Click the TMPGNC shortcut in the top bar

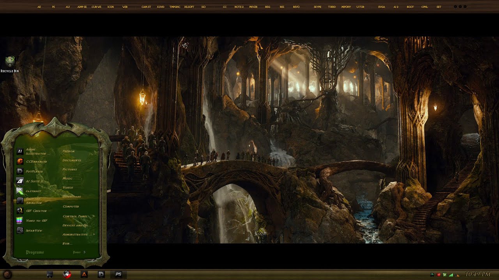(x=175, y=7)
